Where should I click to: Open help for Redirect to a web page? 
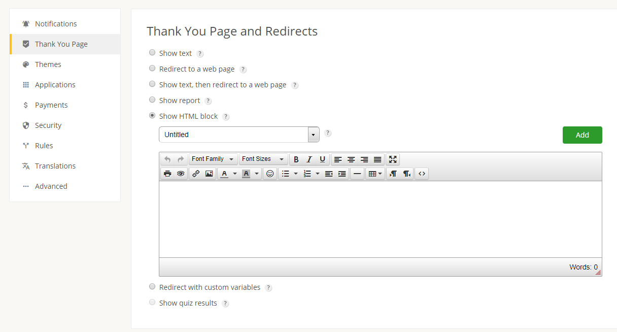coord(243,70)
